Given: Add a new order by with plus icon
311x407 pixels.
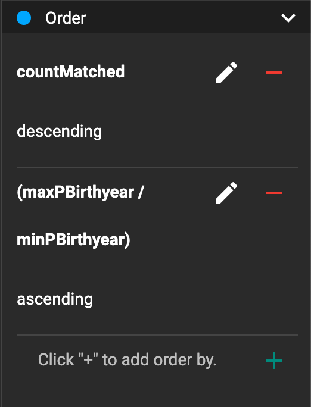Looking at the screenshot, I should tap(274, 361).
